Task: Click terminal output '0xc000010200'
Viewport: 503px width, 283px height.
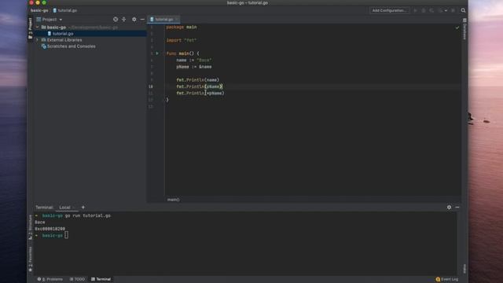Action: coord(50,229)
